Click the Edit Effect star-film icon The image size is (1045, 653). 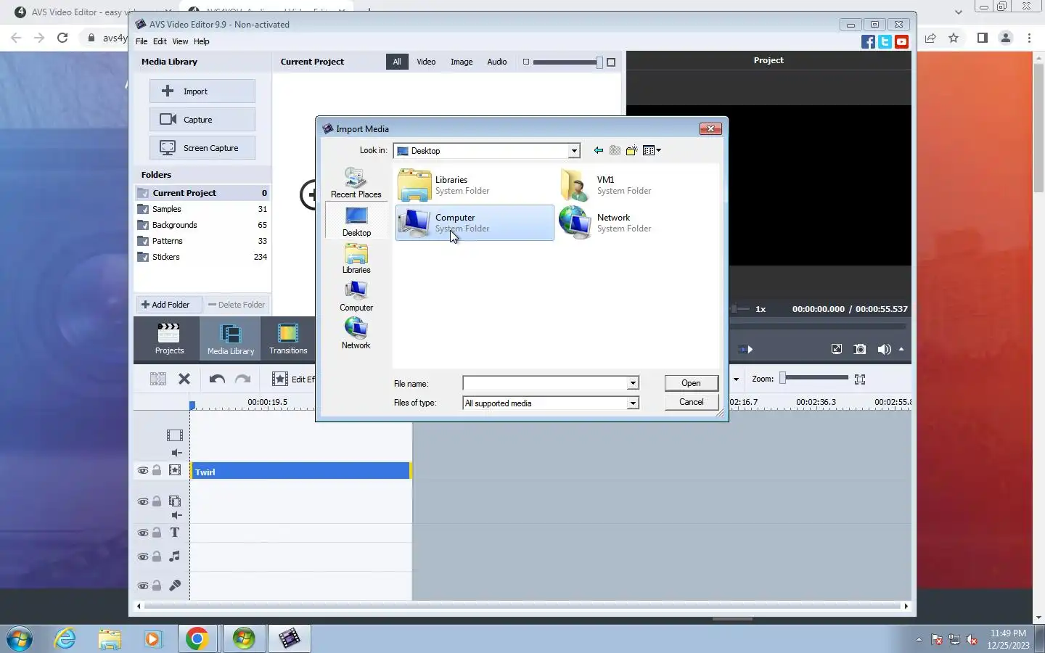279,379
